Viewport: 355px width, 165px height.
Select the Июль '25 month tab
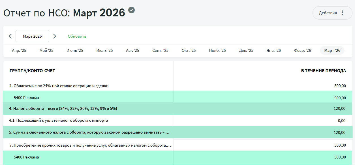(104, 50)
